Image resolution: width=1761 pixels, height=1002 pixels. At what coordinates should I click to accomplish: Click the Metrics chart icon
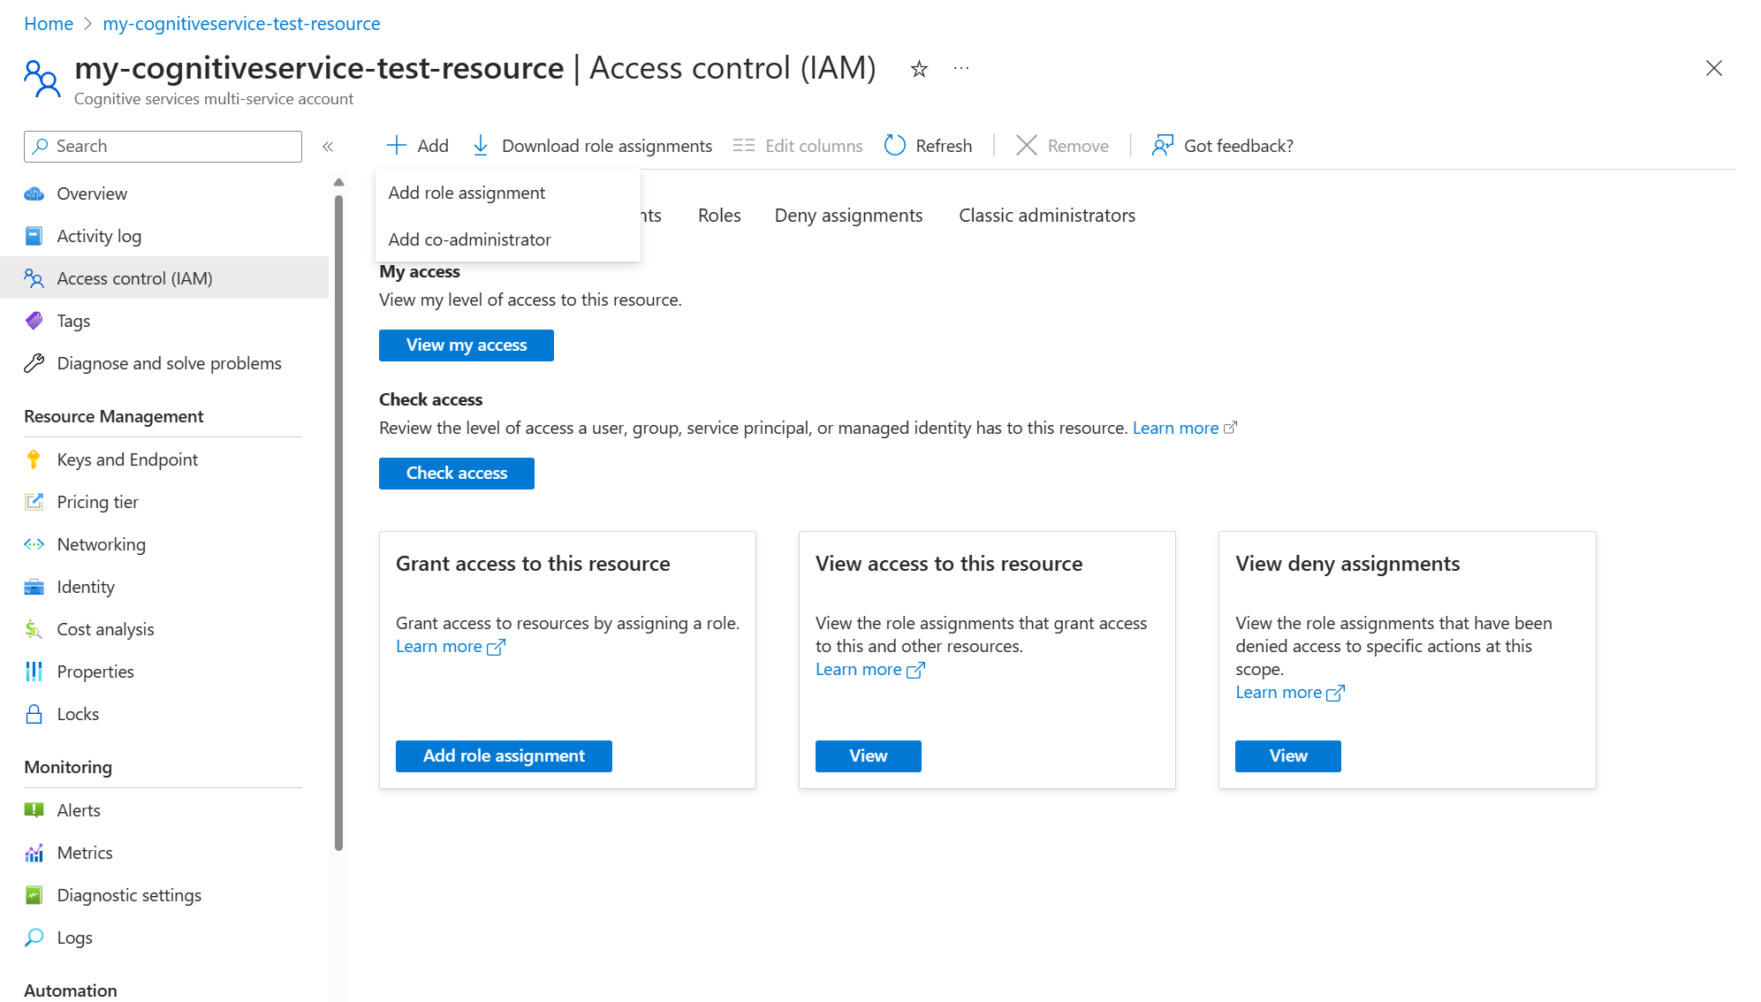click(34, 853)
